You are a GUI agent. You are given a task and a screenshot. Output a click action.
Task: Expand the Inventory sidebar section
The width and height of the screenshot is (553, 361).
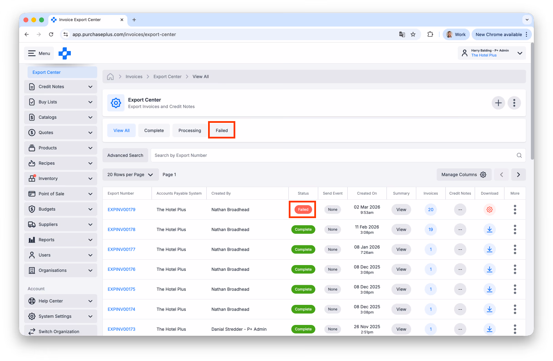[61, 179]
